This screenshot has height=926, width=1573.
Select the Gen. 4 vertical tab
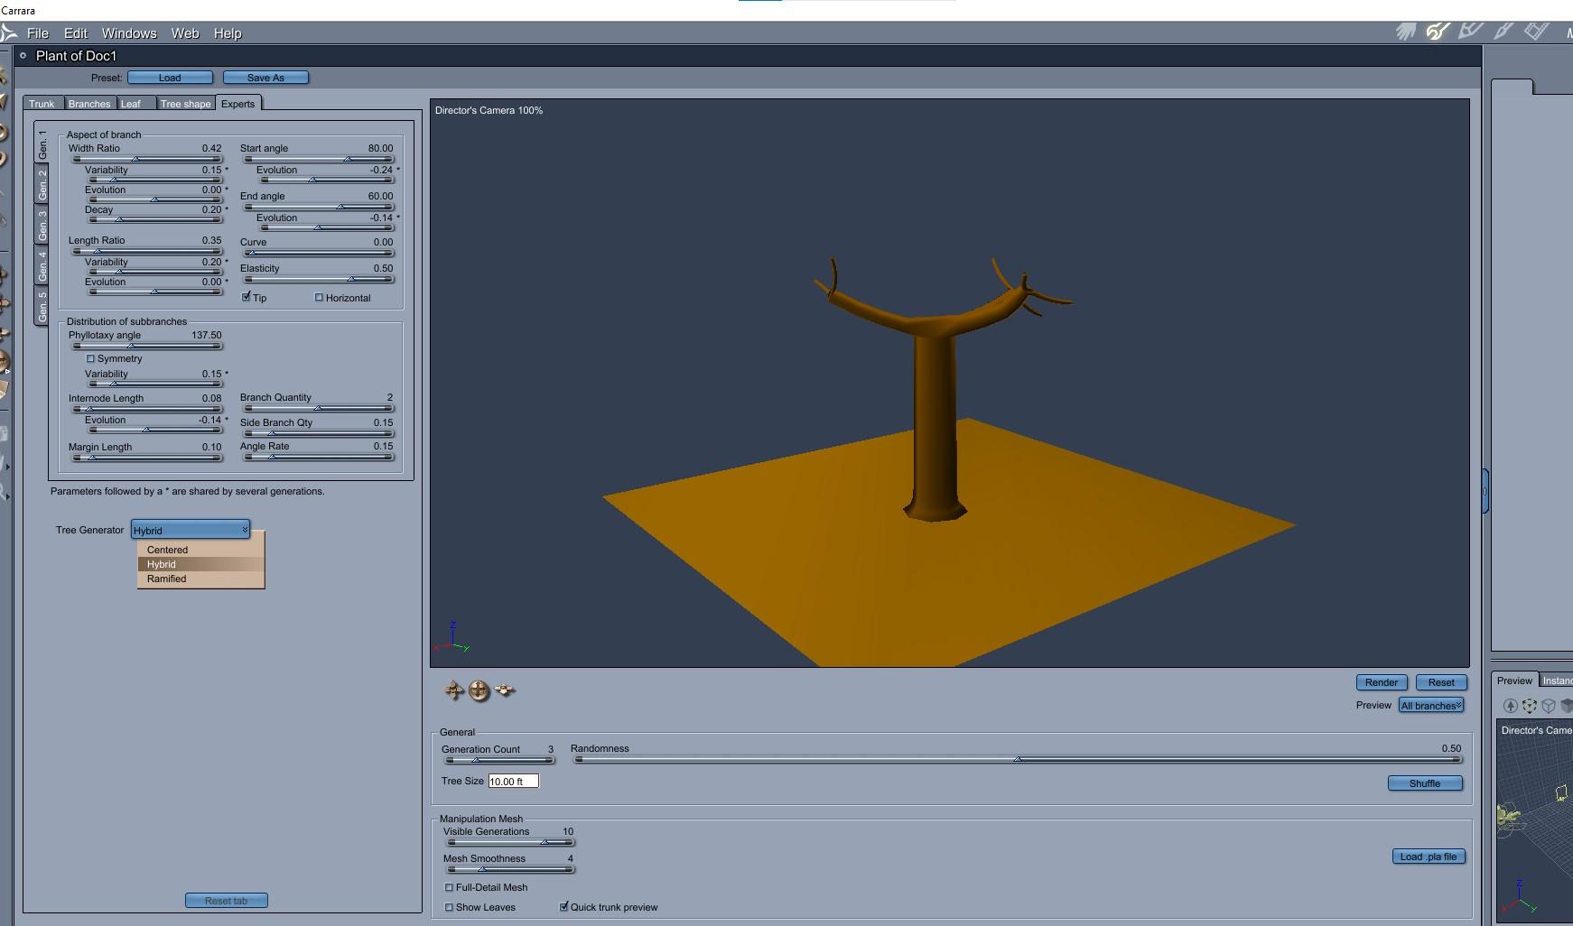click(x=42, y=266)
